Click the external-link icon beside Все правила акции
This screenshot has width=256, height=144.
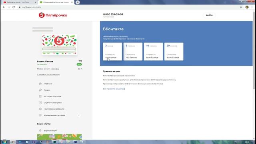tap(124, 89)
